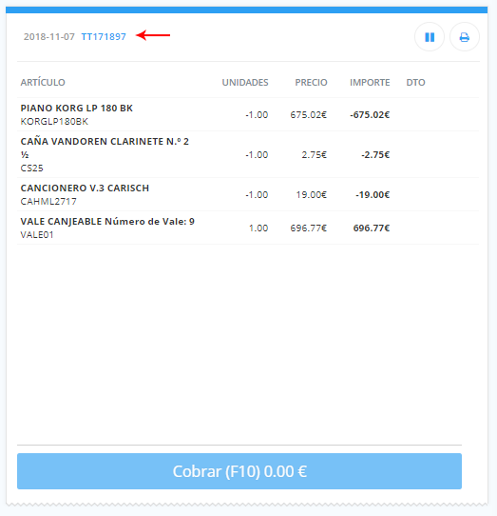Click the PRECIO column header

coord(311,82)
